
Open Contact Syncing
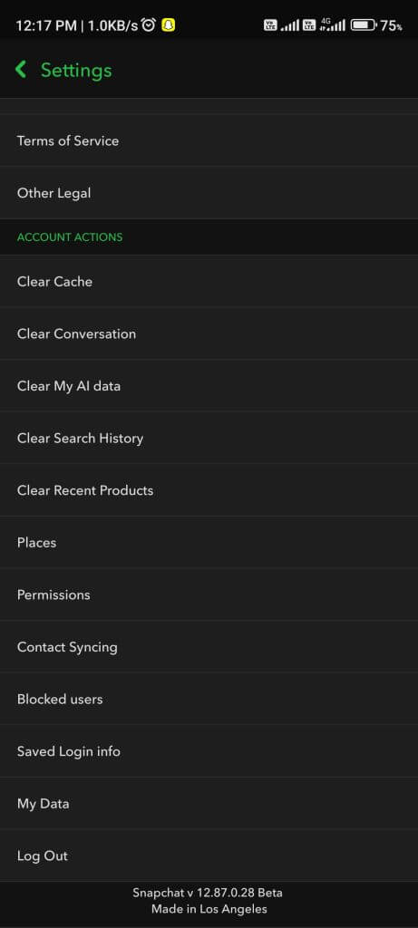[x=209, y=647]
